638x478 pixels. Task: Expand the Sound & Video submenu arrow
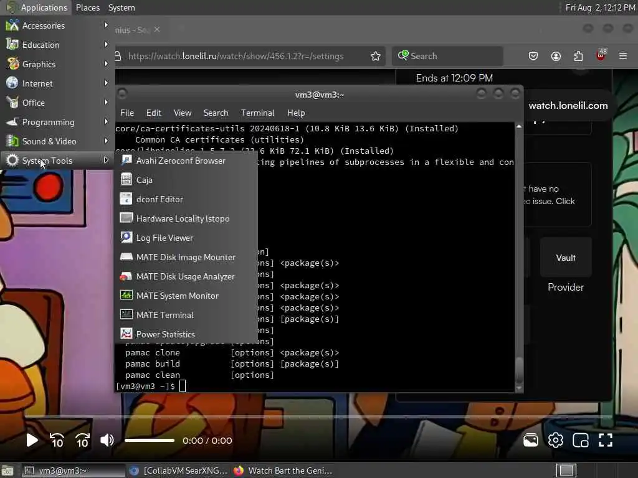106,141
